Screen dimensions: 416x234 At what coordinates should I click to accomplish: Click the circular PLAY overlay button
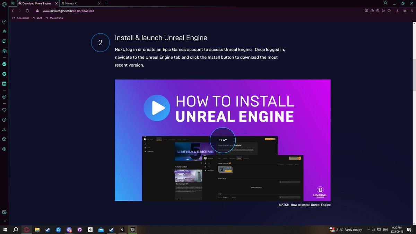[x=223, y=140]
